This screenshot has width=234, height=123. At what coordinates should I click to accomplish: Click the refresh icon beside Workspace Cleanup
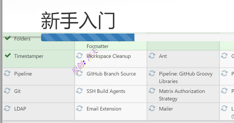(80, 56)
